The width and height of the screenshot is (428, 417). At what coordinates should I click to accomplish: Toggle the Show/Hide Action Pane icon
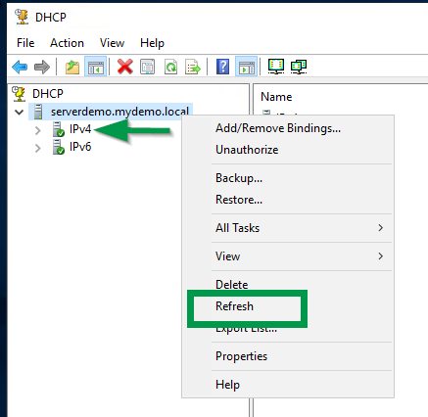pyautogui.click(x=246, y=67)
